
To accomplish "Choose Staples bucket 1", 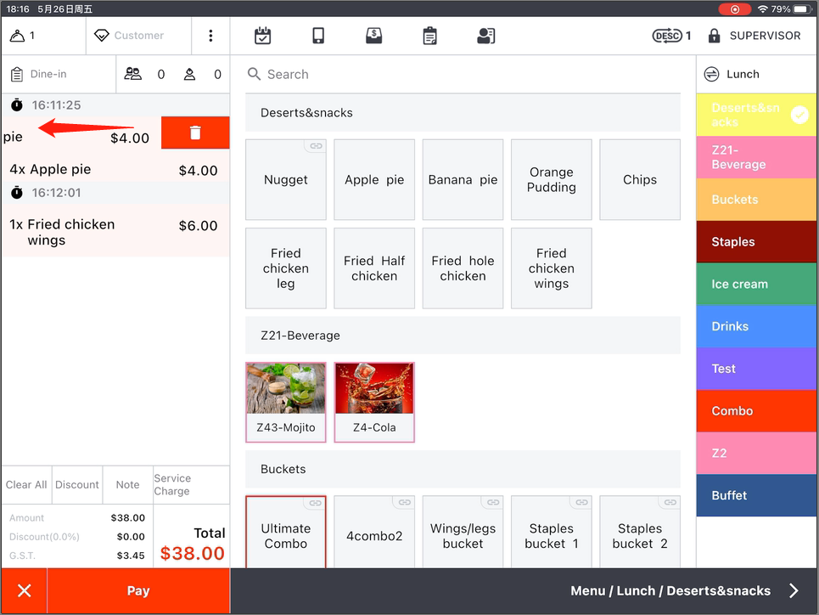I will pos(552,532).
